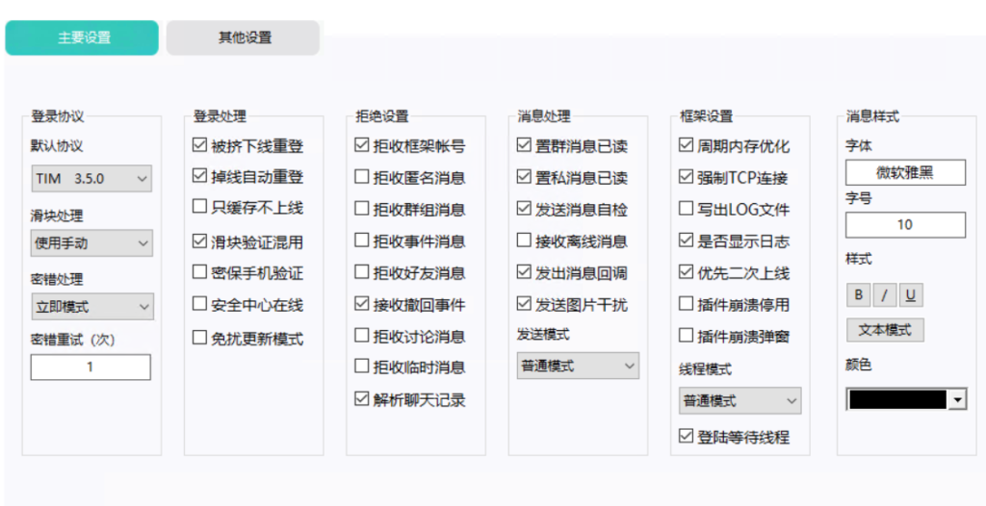This screenshot has height=506, width=986.
Task: Open the color dropdown arrow
Action: 957,400
